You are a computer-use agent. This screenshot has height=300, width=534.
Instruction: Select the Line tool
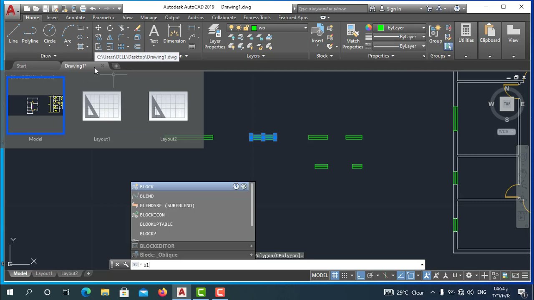13,34
